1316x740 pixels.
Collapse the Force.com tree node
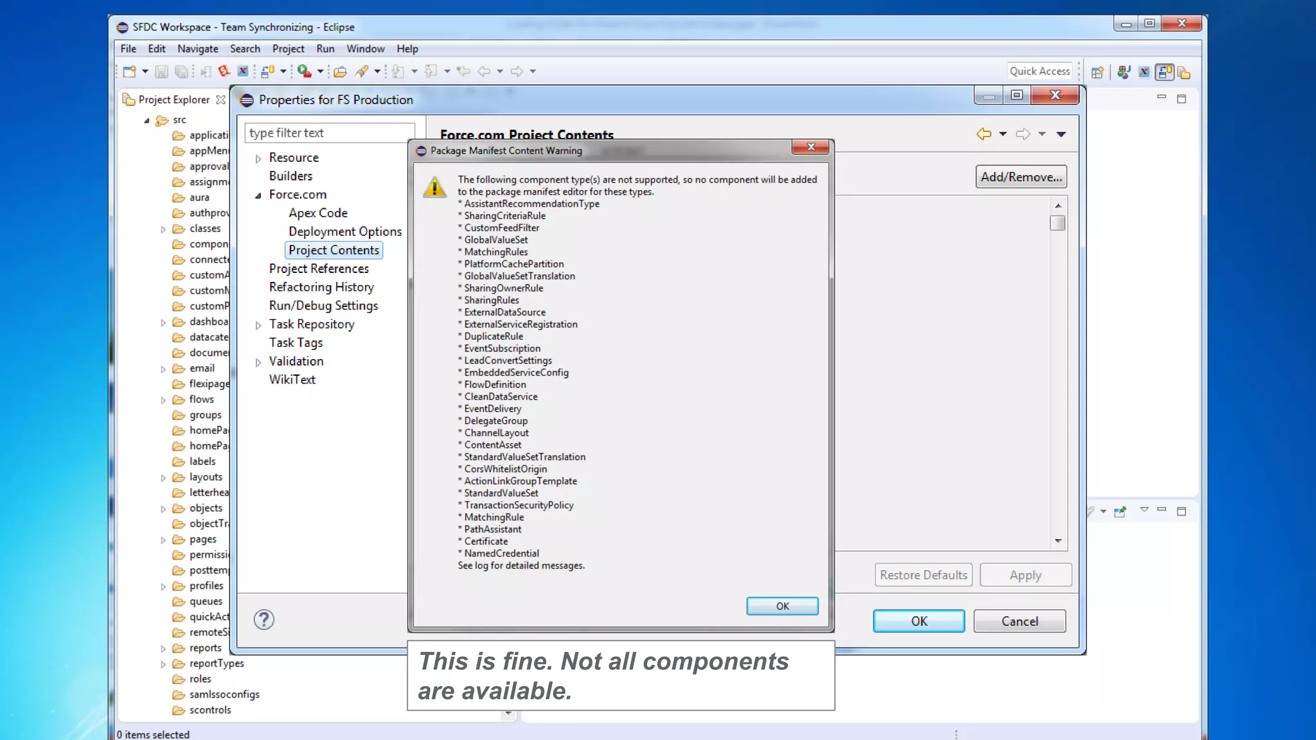pos(258,195)
